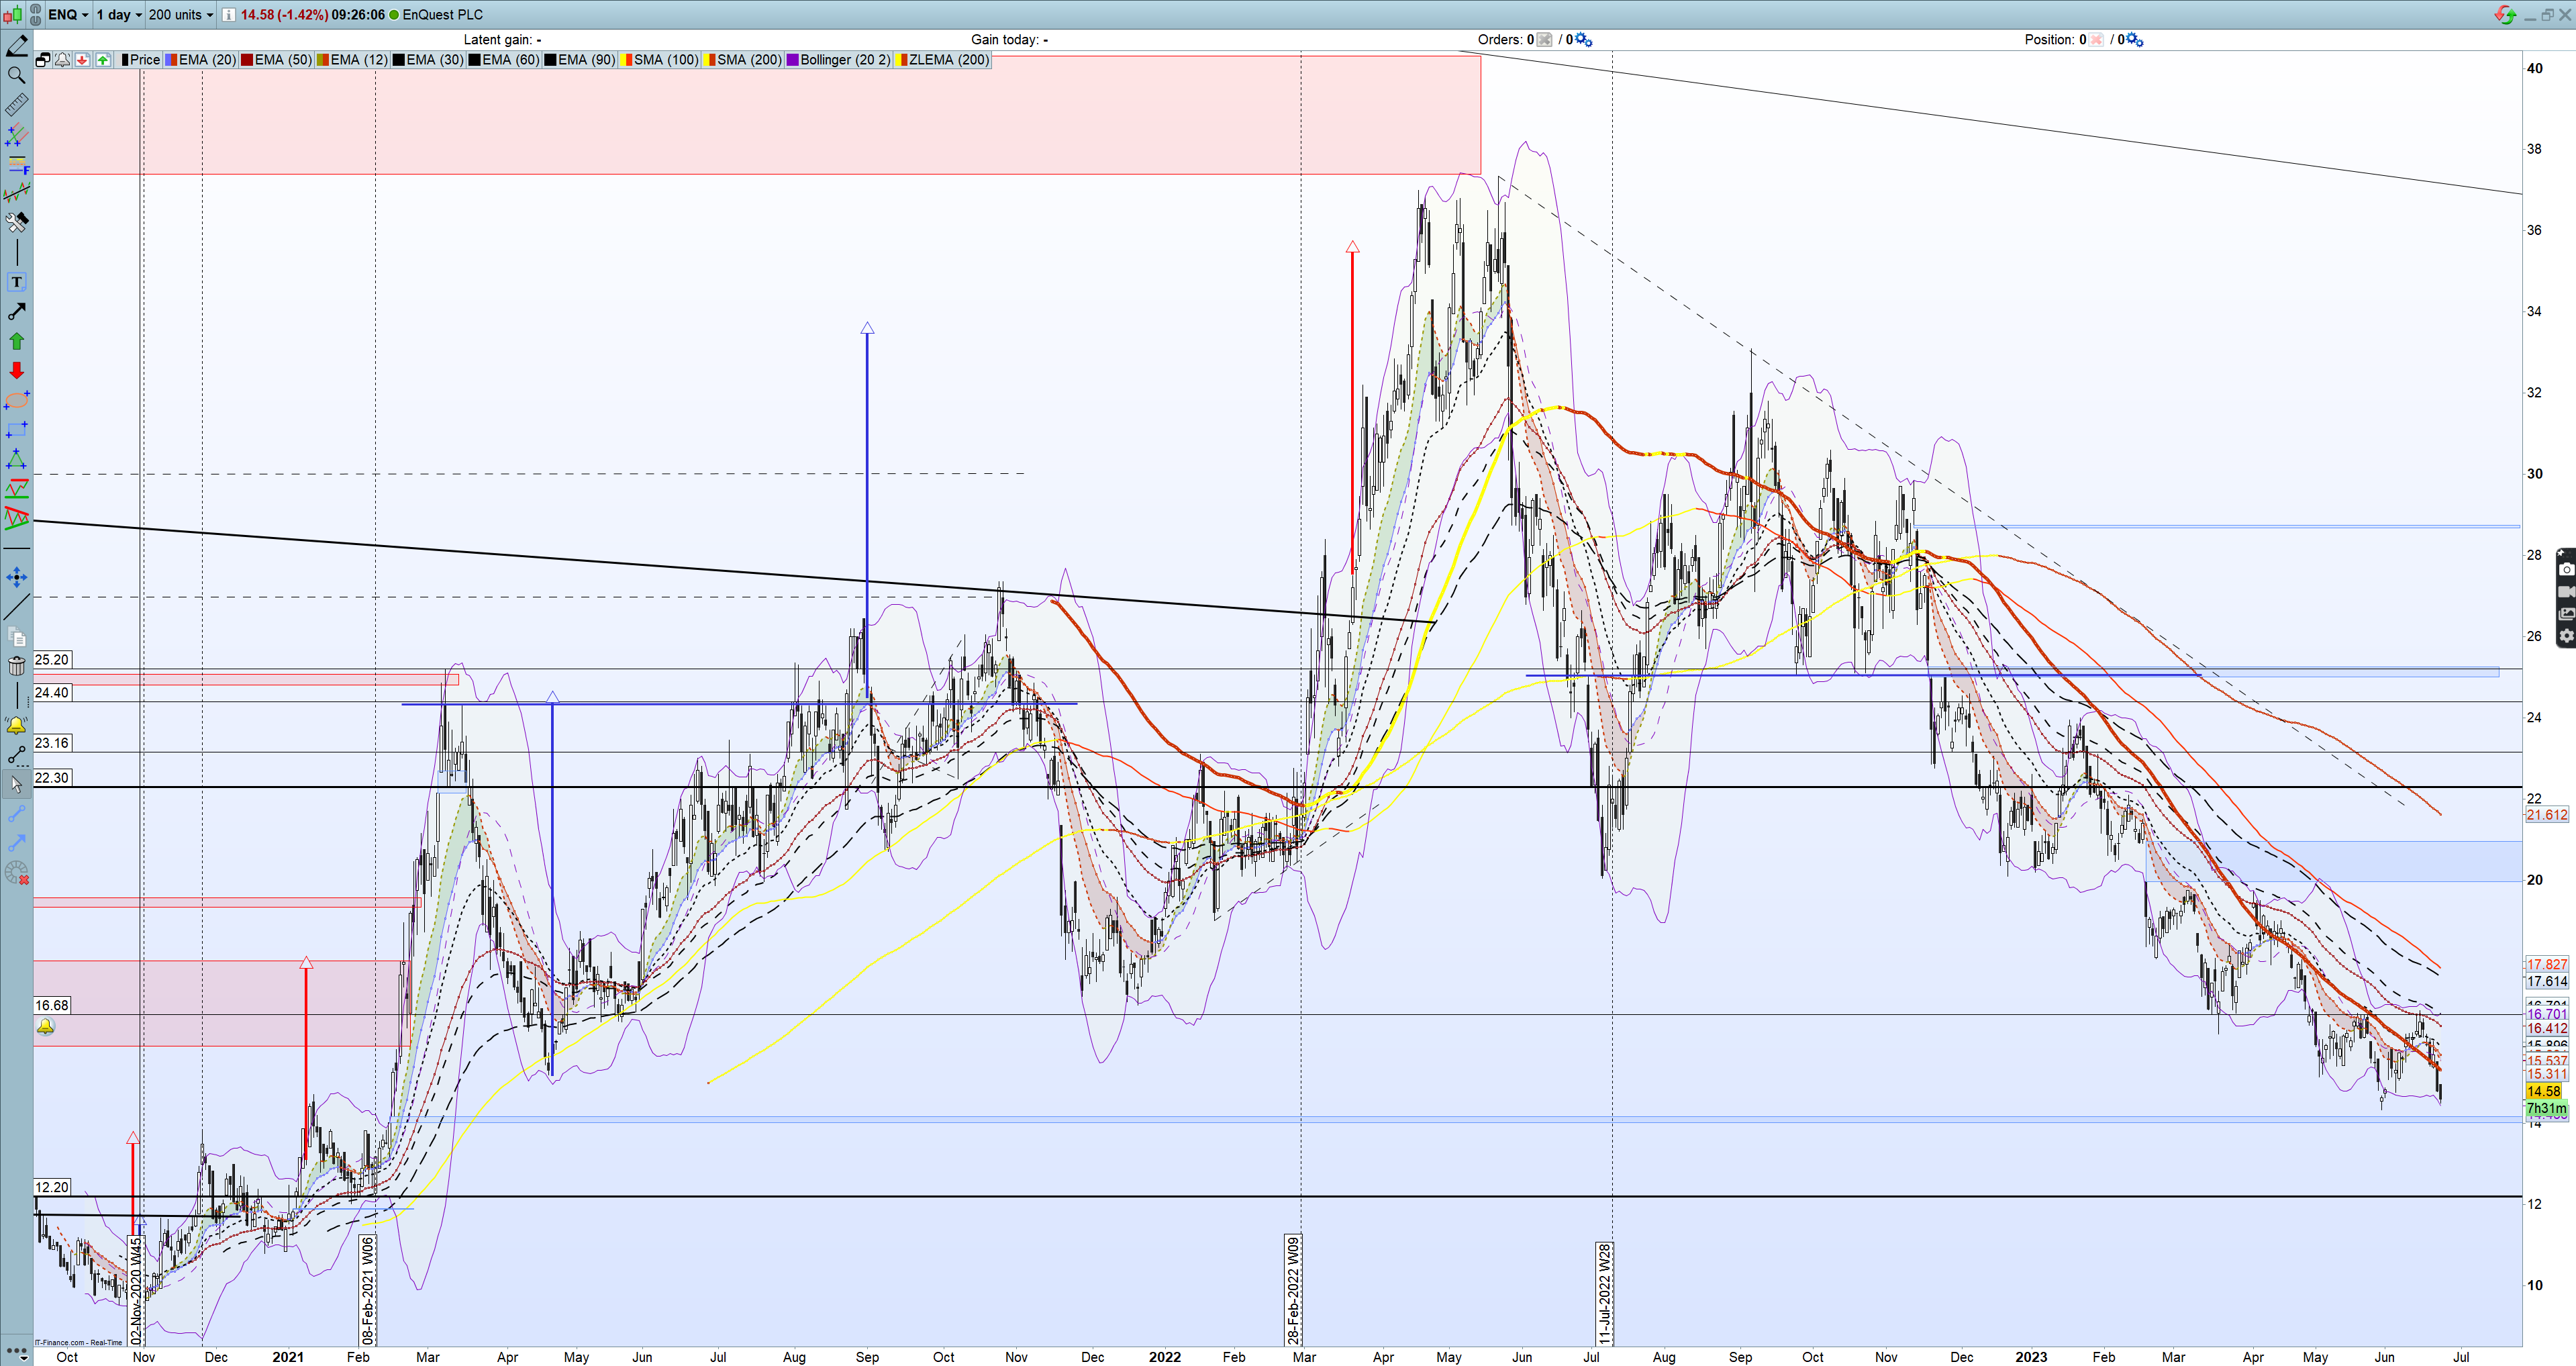Select the regression line tool
2576x1366 pixels.
(16, 192)
